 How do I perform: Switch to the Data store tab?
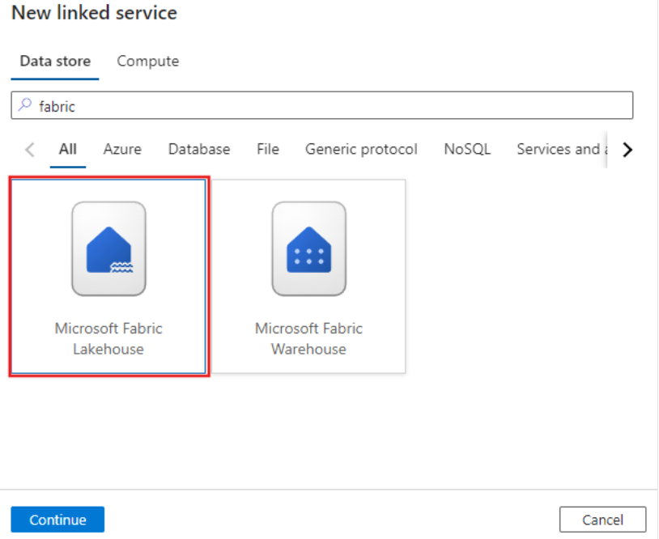(x=55, y=62)
